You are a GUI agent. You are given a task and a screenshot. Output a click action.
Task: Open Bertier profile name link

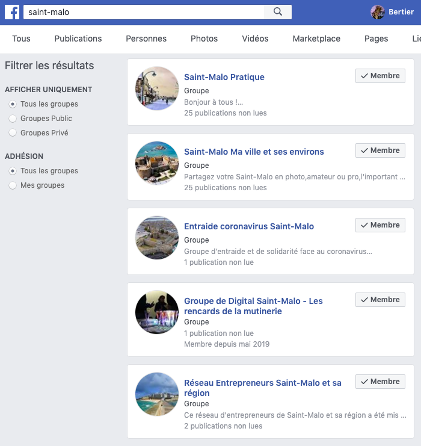tap(401, 12)
